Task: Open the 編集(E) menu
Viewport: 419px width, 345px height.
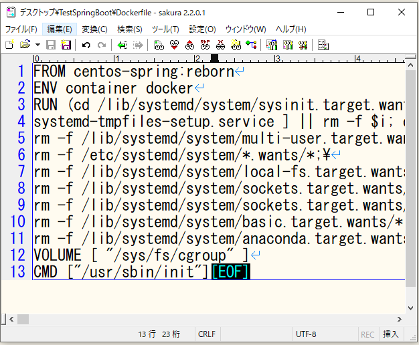Action: [x=60, y=29]
